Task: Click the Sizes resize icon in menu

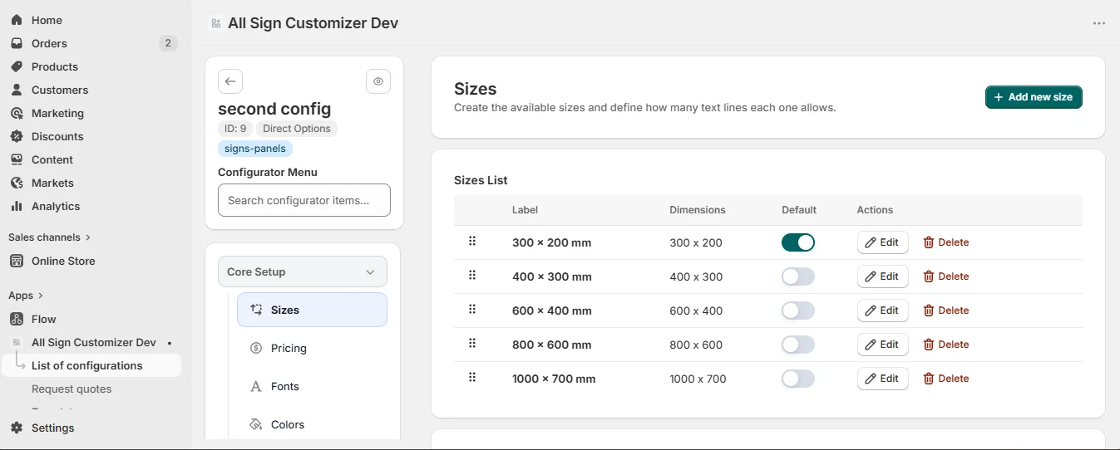Action: [256, 310]
